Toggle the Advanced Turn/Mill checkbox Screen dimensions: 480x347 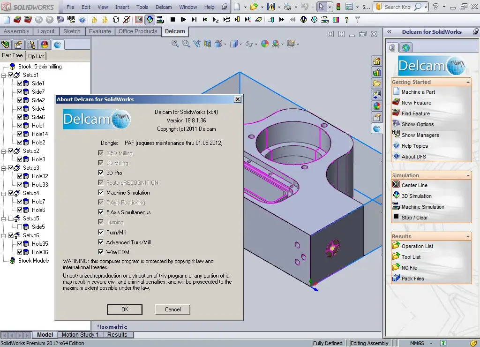coord(101,242)
